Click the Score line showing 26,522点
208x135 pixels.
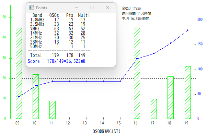point(57,61)
